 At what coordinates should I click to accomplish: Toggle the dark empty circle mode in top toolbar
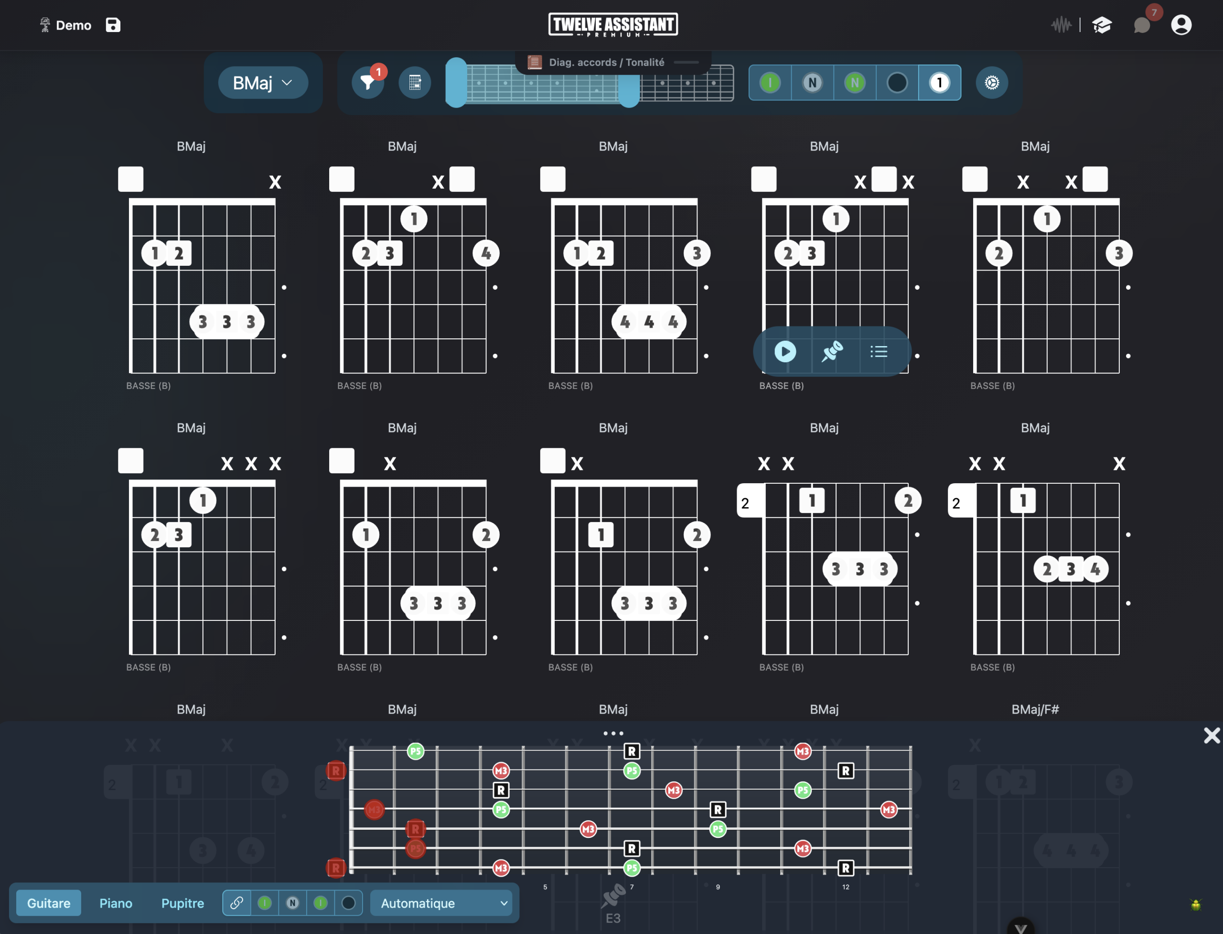(897, 83)
